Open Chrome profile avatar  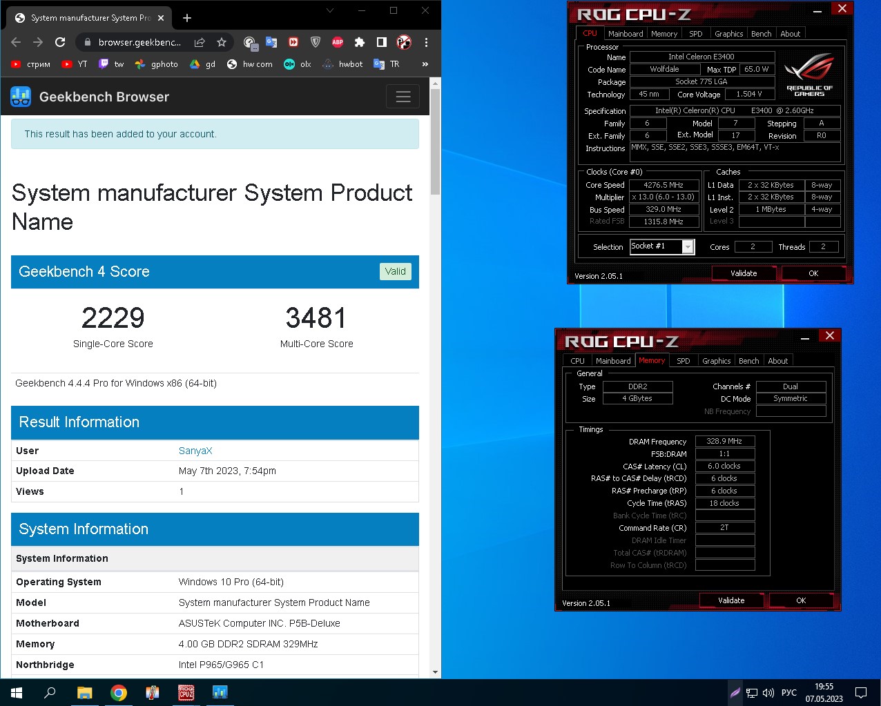pos(404,42)
